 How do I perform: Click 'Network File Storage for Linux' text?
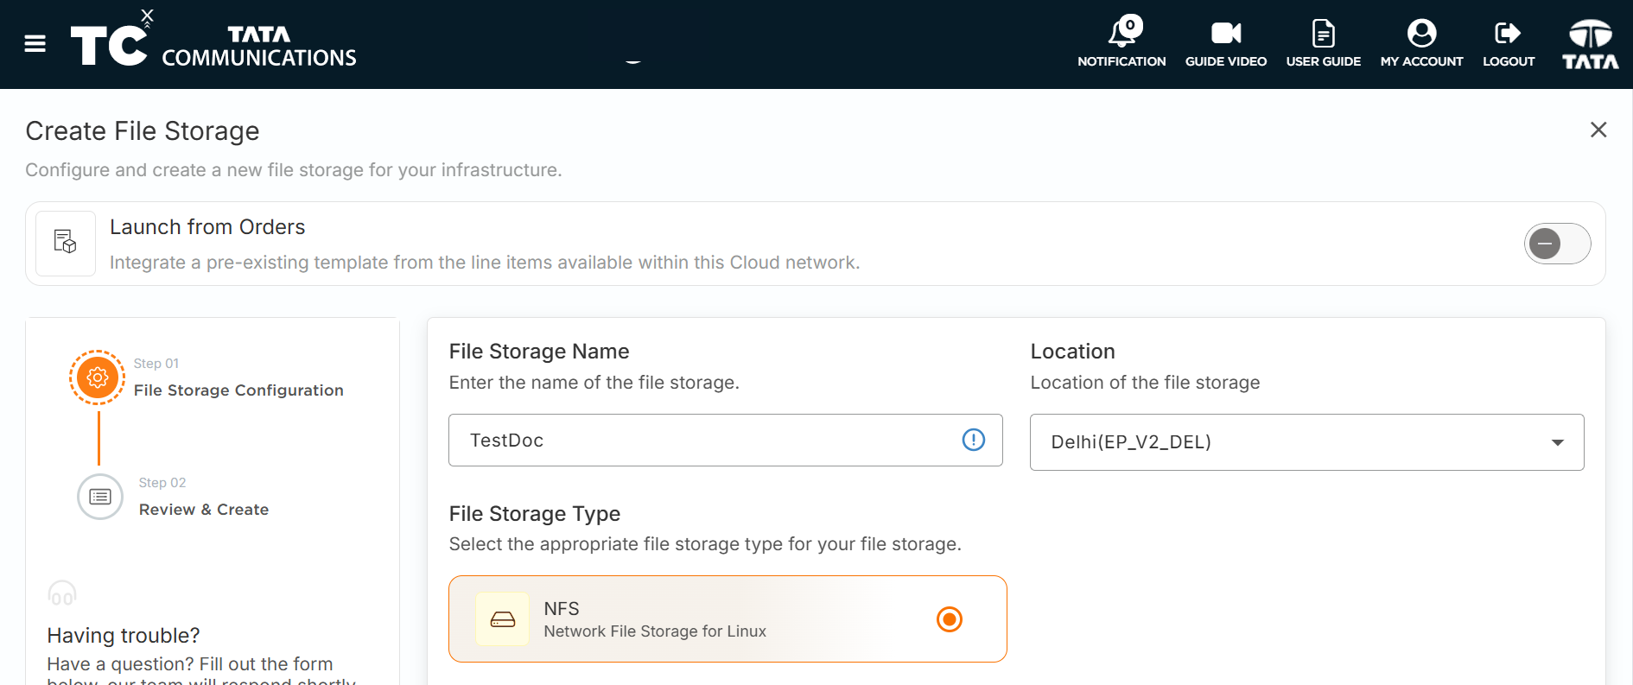[x=655, y=631]
